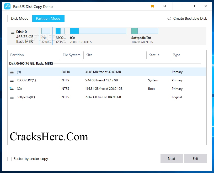Click '5.44 GB free of 12.15 GB' cell

click(x=101, y=80)
